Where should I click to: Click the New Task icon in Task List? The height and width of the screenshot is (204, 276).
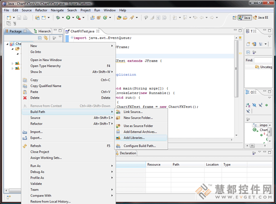[x=248, y=44]
